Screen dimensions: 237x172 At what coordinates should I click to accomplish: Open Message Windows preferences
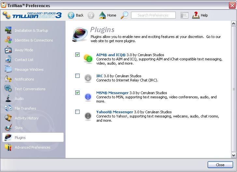29,69
